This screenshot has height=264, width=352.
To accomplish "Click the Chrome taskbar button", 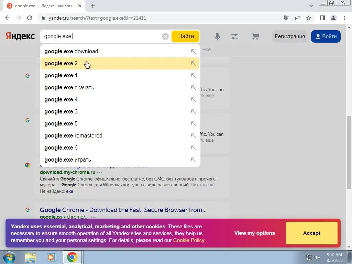I will click(72, 257).
